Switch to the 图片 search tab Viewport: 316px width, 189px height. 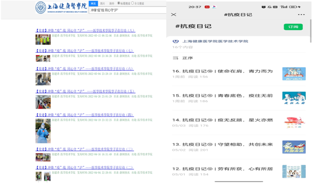(x=102, y=4)
